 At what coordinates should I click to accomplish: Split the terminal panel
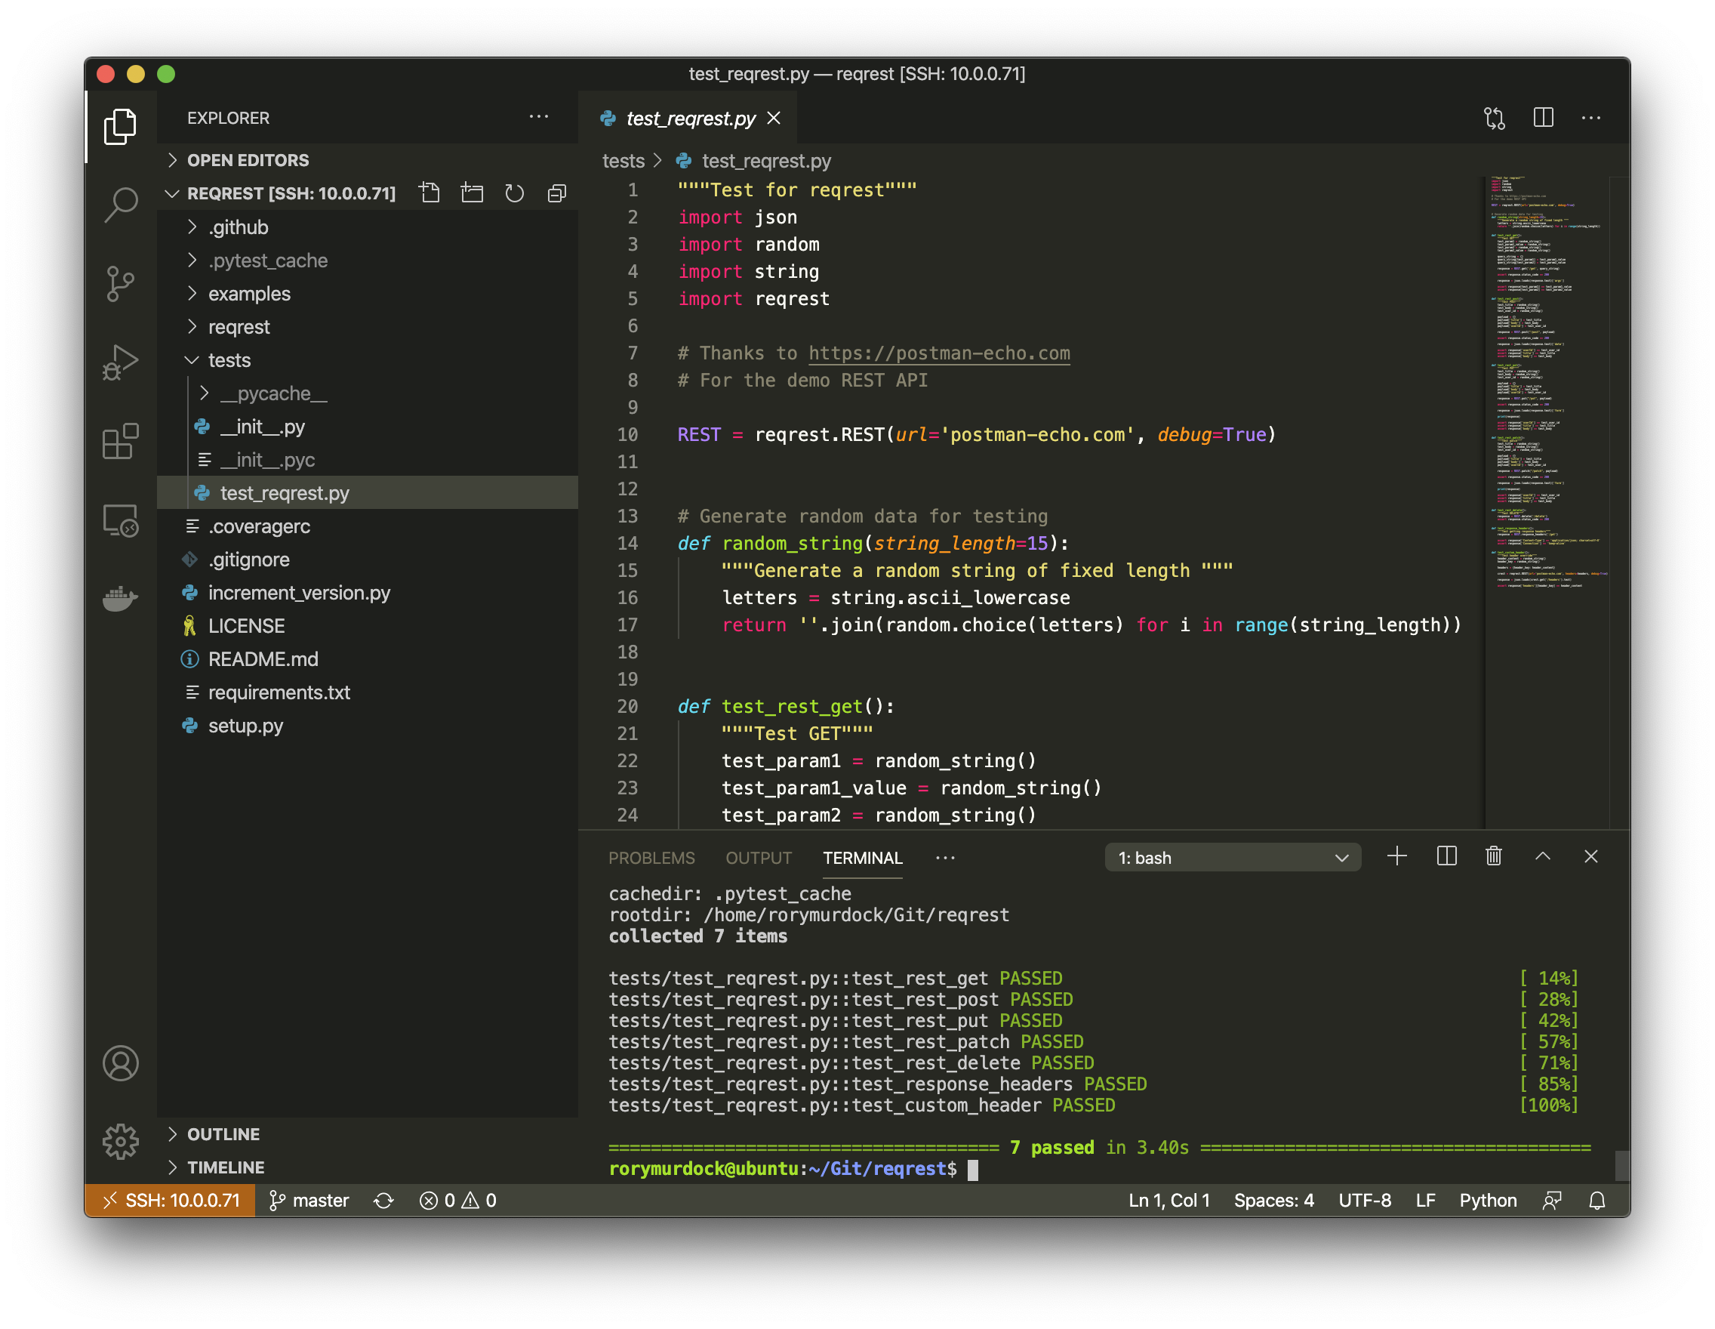1446,856
